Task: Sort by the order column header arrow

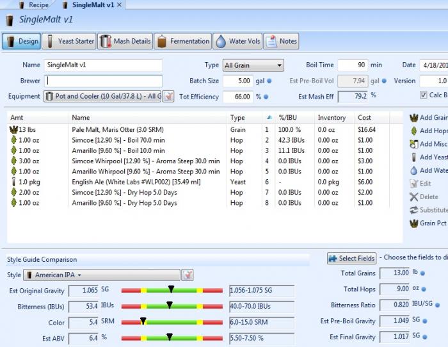Action: (x=269, y=117)
